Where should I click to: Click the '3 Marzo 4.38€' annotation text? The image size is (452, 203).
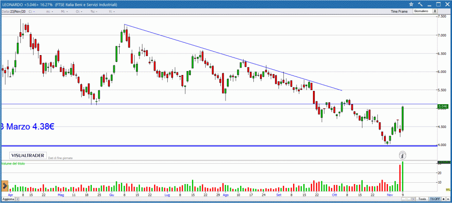click(x=27, y=126)
